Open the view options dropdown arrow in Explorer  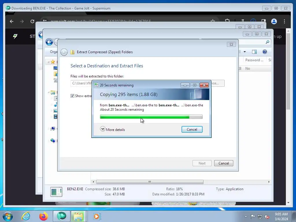[245, 52]
